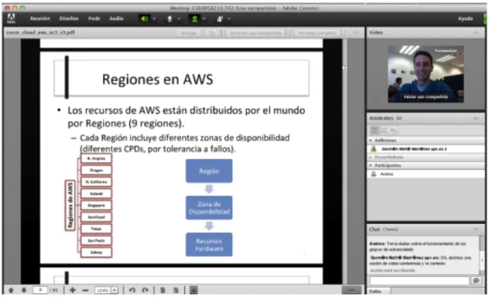488x298 pixels.
Task: Click the chat pod vertical scrollbar
Action: (x=482, y=254)
